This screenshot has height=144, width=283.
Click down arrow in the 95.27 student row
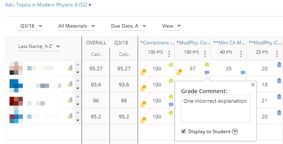pyautogui.click(x=78, y=72)
